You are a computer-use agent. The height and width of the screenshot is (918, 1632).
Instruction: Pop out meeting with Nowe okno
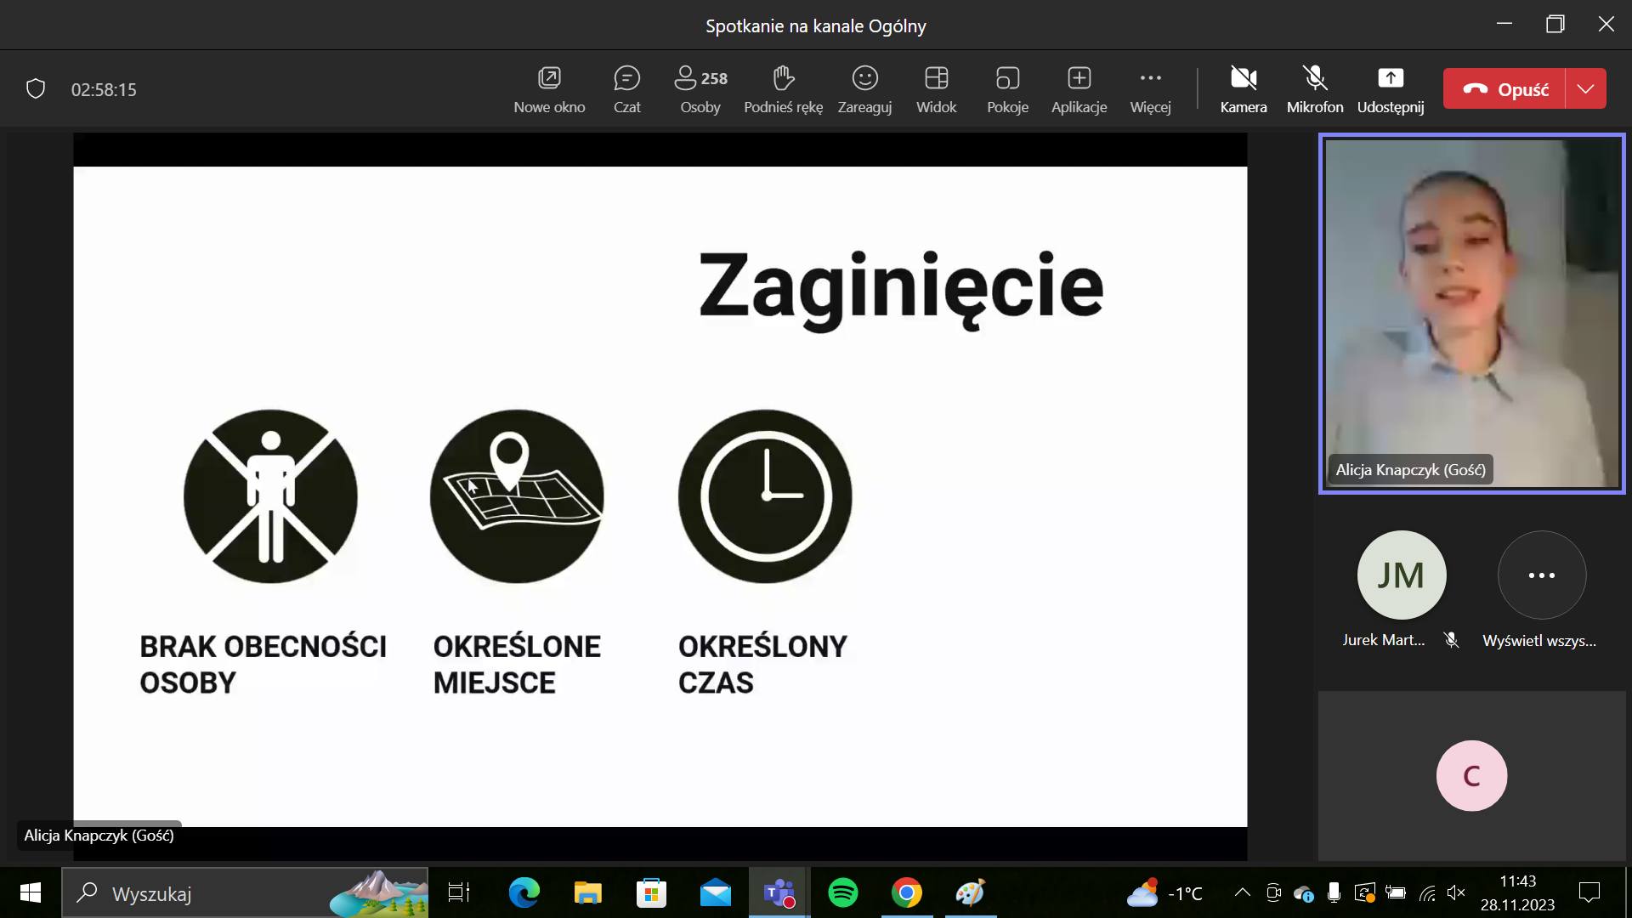pos(549,89)
